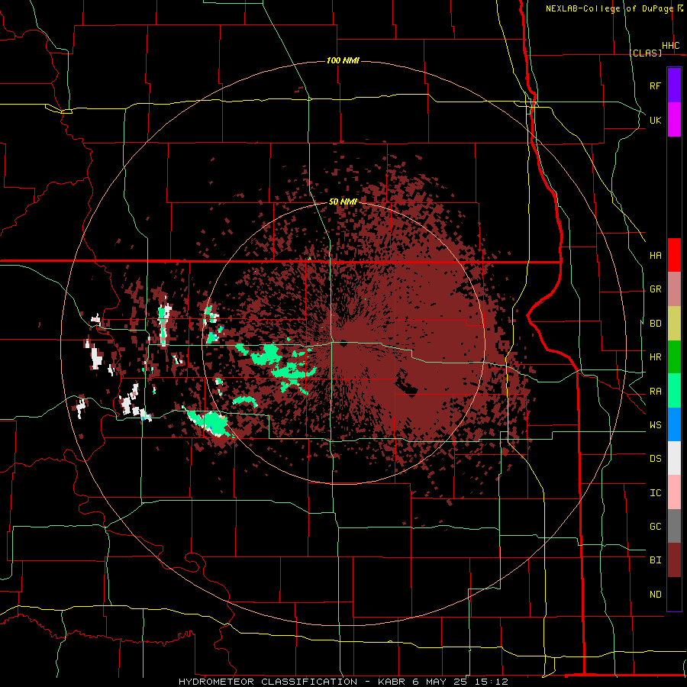
Task: Click the '50 NMI' range ring label
Action: [x=343, y=202]
